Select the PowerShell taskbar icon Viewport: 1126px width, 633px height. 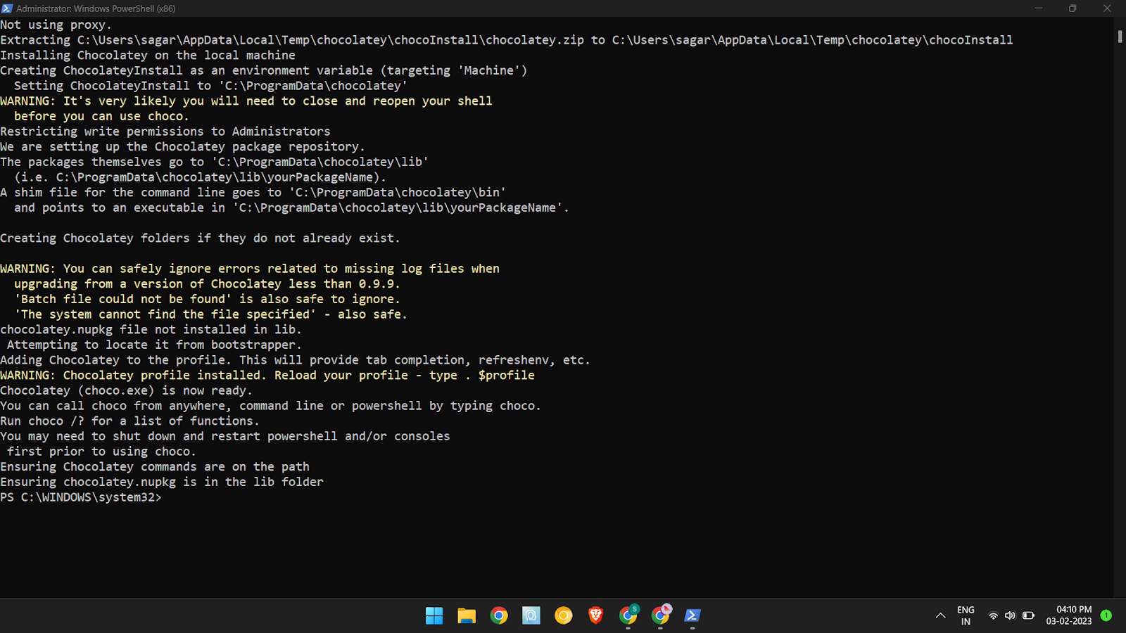click(692, 615)
